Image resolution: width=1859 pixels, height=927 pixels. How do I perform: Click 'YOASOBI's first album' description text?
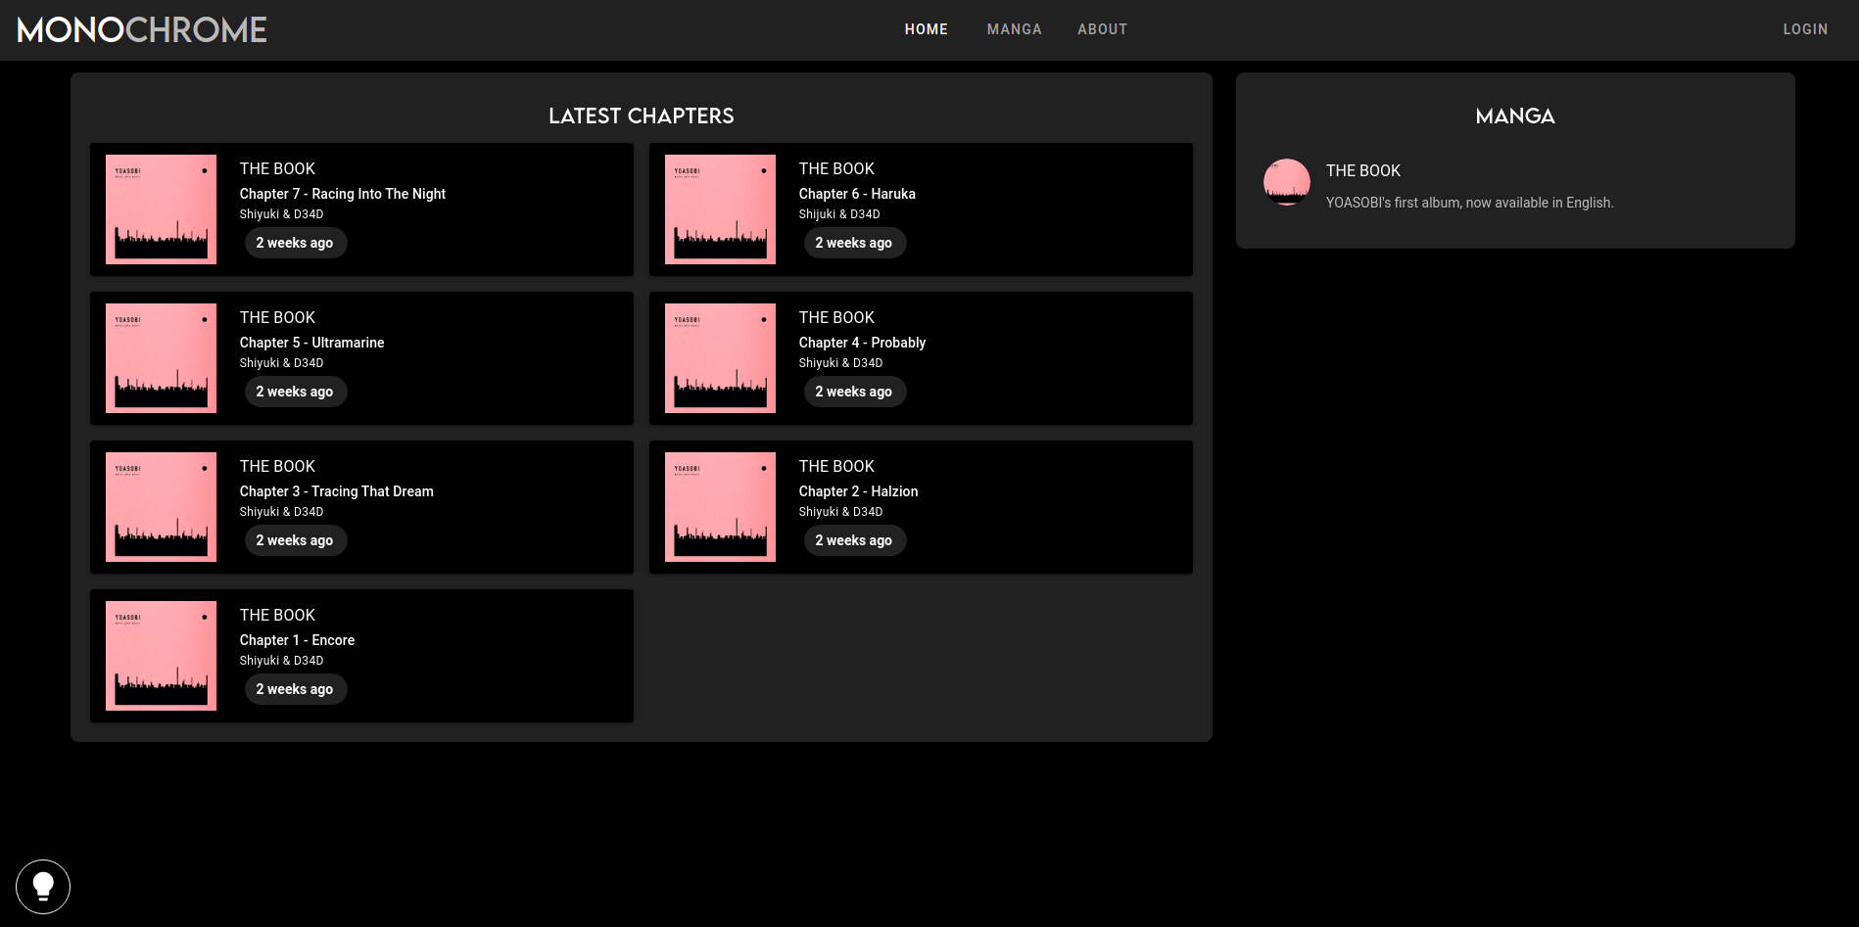click(1469, 203)
